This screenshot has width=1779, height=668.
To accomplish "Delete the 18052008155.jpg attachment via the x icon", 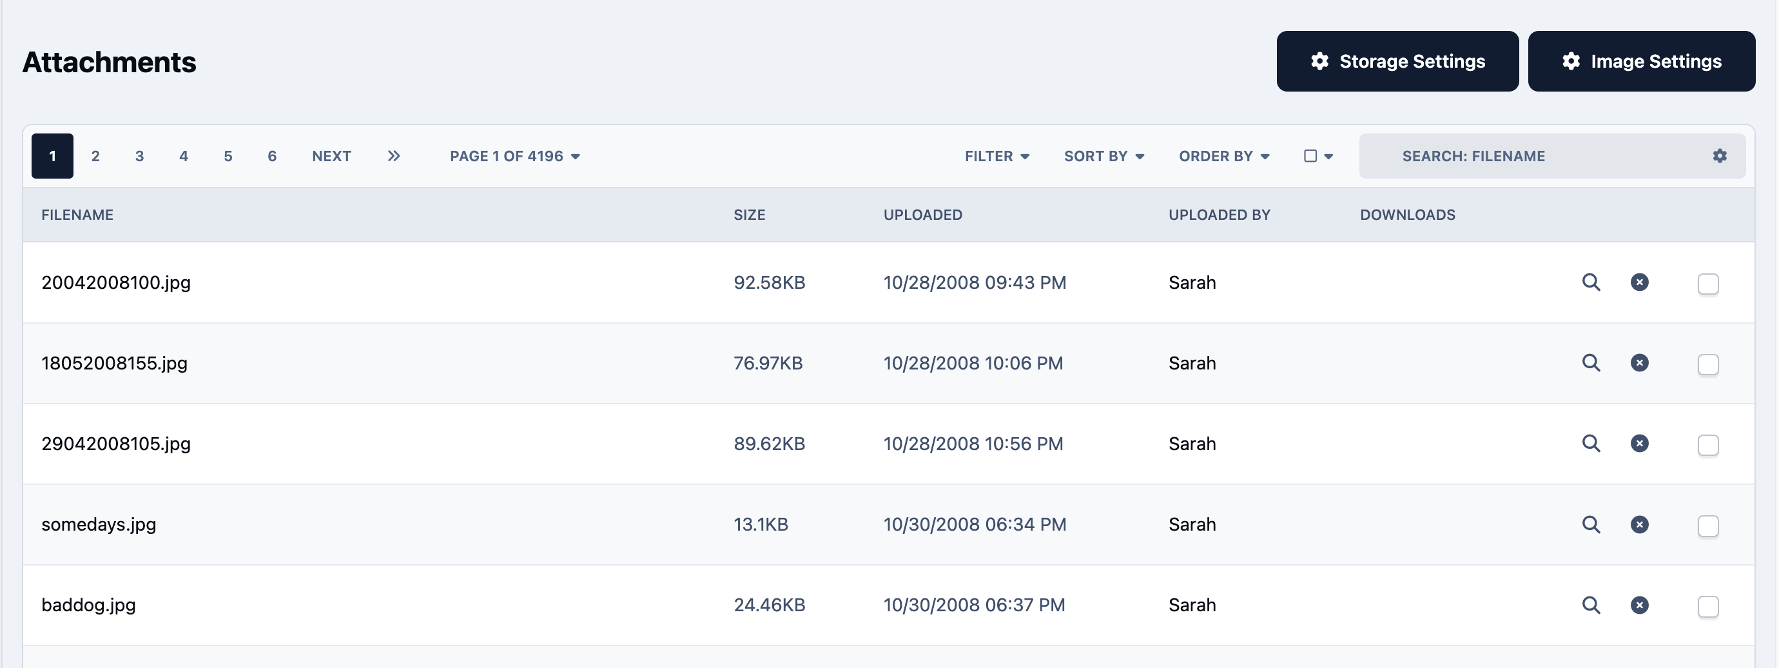I will [1640, 364].
